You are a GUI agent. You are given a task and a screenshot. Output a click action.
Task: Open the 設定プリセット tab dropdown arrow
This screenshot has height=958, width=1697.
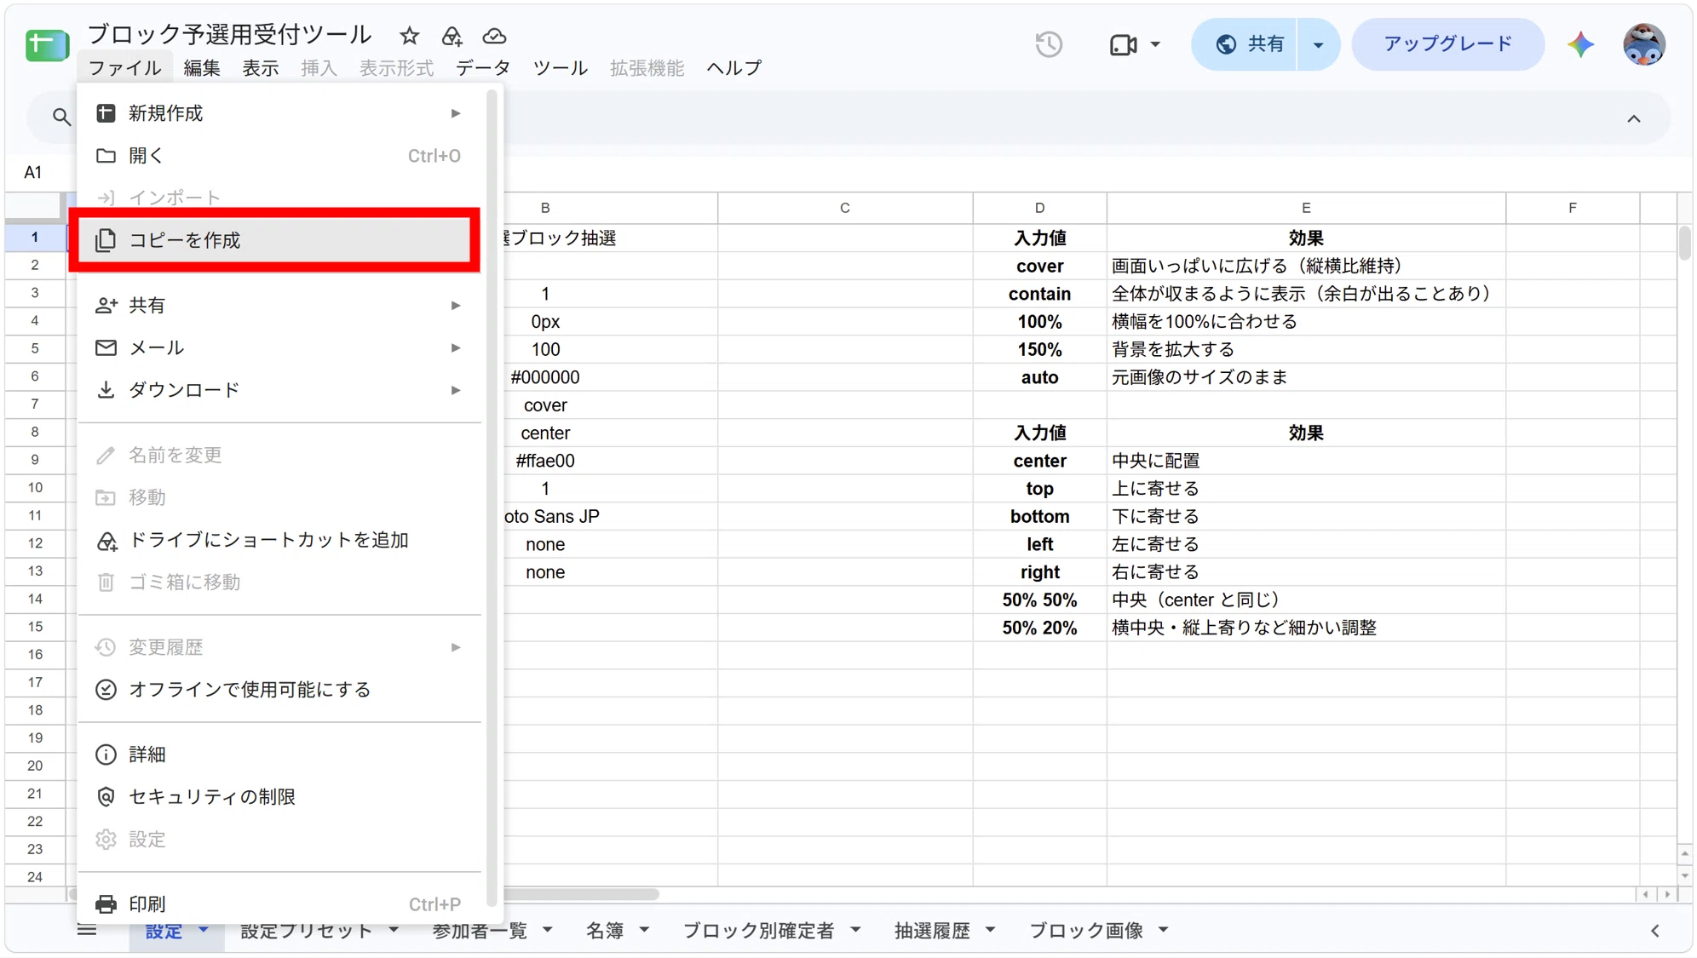pyautogui.click(x=394, y=930)
